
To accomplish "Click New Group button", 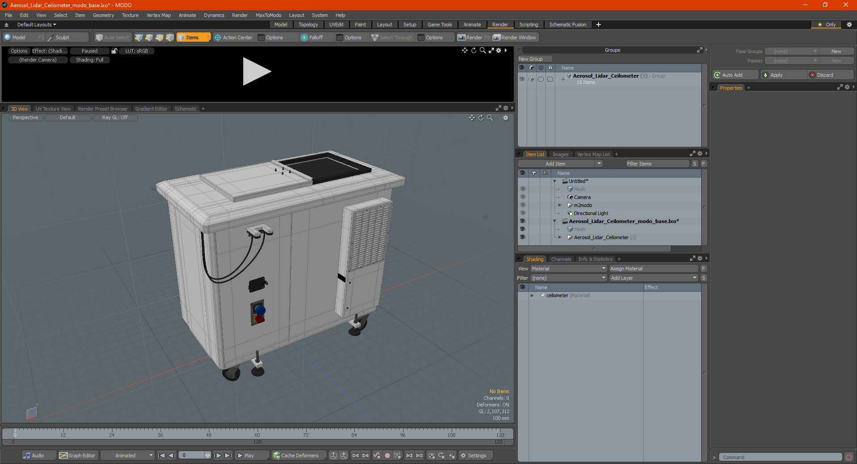I will pos(535,59).
